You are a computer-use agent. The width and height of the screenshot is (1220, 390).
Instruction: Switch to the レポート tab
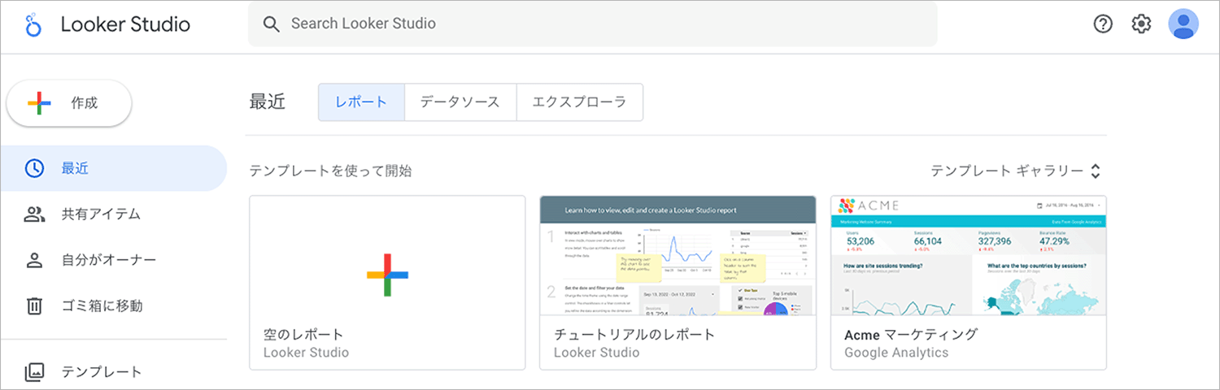[361, 102]
